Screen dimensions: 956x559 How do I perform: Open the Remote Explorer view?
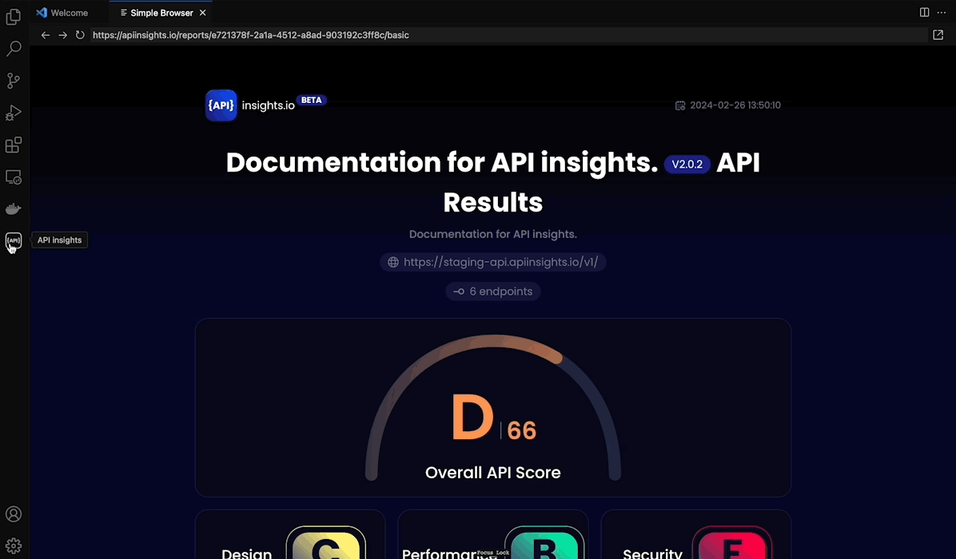click(x=14, y=177)
